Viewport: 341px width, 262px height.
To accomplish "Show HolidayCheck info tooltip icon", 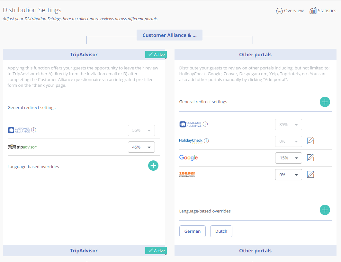I will (206, 141).
